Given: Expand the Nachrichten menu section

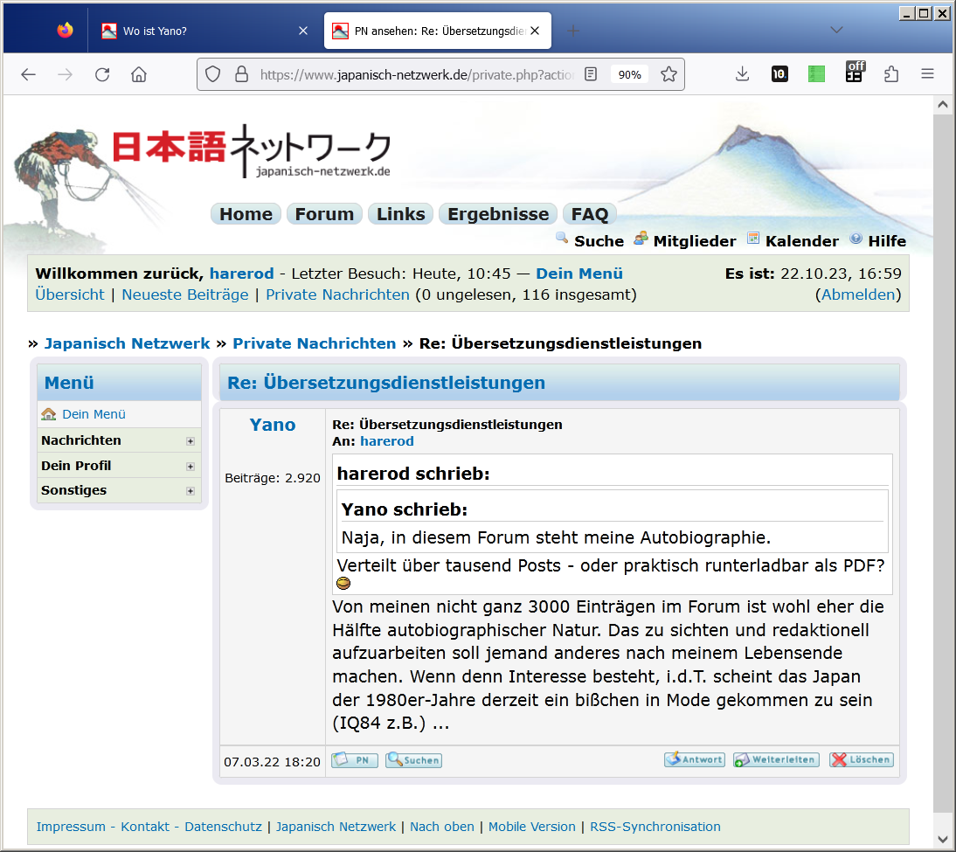Looking at the screenshot, I should tap(190, 441).
